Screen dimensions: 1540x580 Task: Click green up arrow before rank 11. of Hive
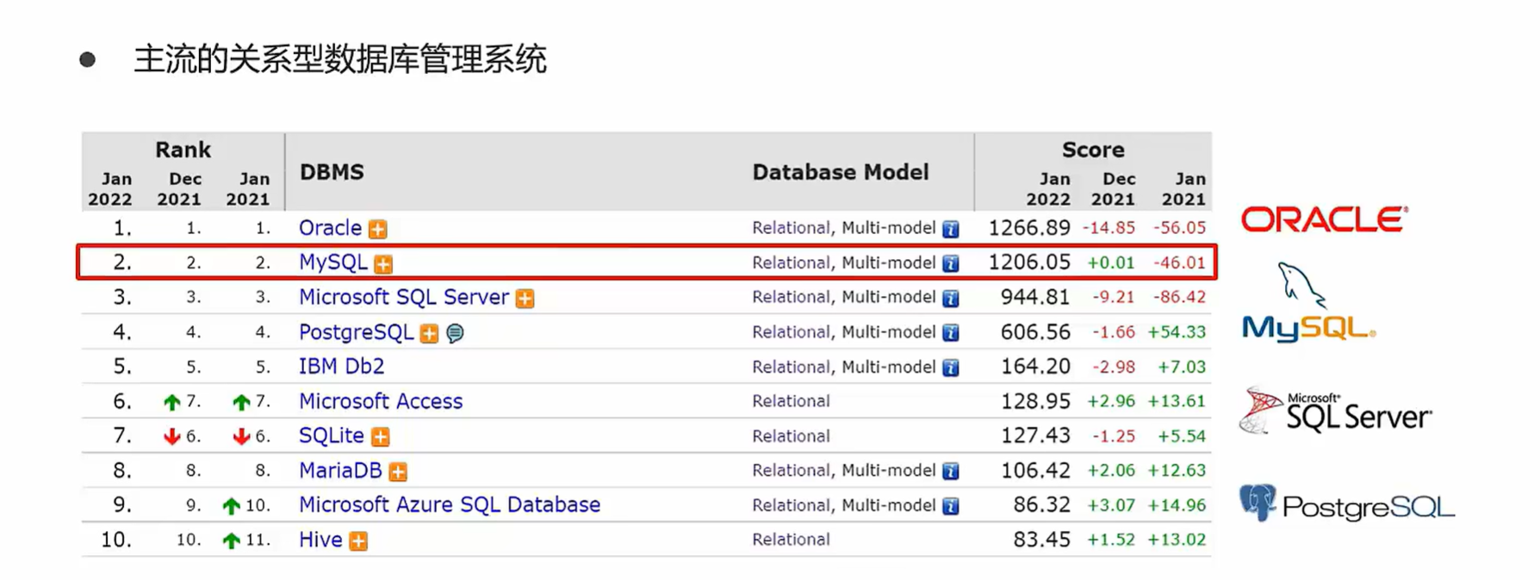(231, 541)
